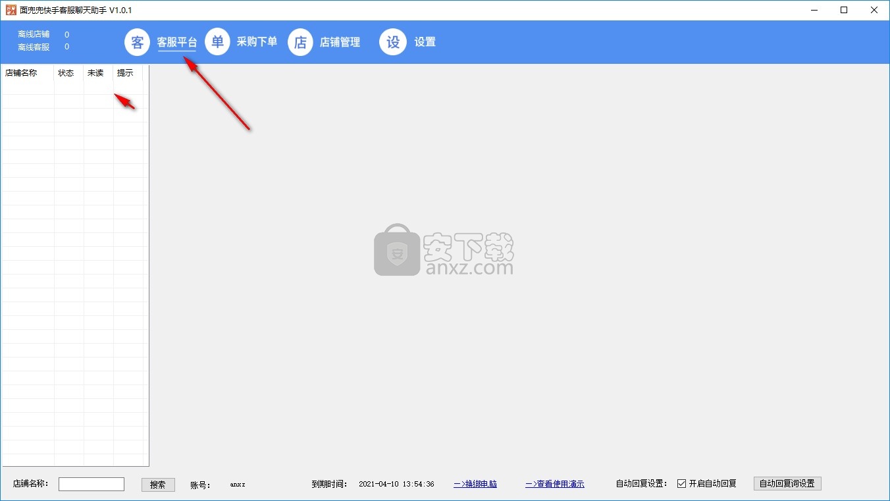890x501 pixels.
Task: Click the 到期时间 label
Action: (x=329, y=484)
